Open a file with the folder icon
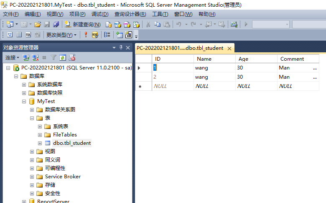 38,25
